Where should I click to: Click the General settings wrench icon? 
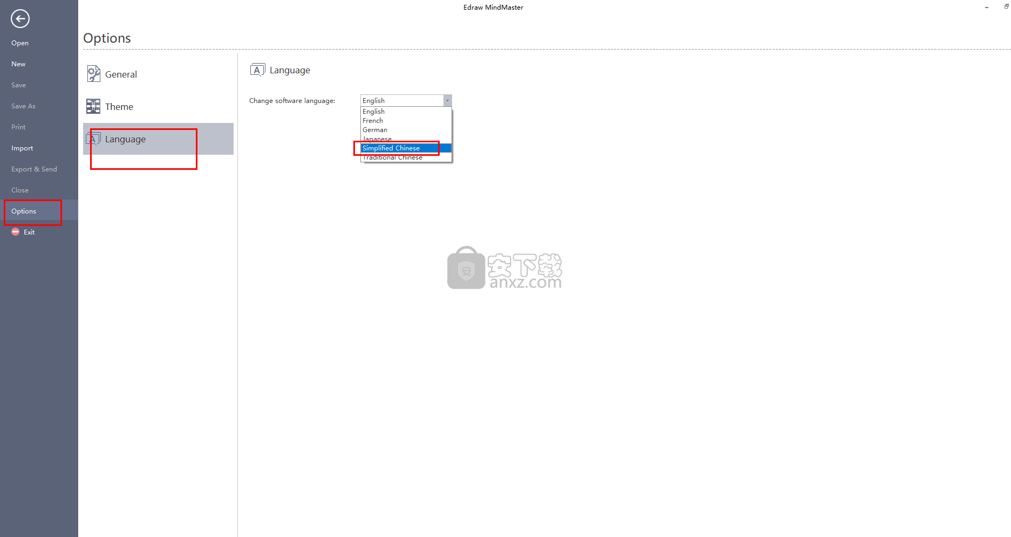tap(93, 74)
